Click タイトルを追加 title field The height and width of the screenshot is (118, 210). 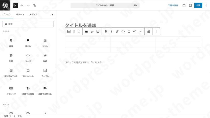click(x=81, y=25)
